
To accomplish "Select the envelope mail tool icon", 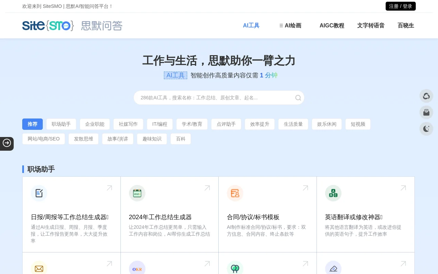I will (x=39, y=269).
